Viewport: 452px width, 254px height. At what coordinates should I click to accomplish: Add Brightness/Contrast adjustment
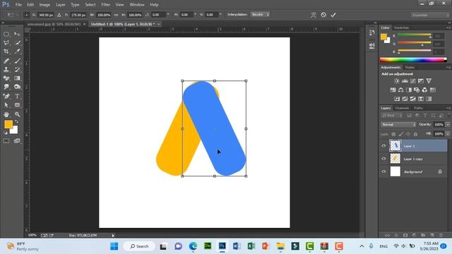397,81
